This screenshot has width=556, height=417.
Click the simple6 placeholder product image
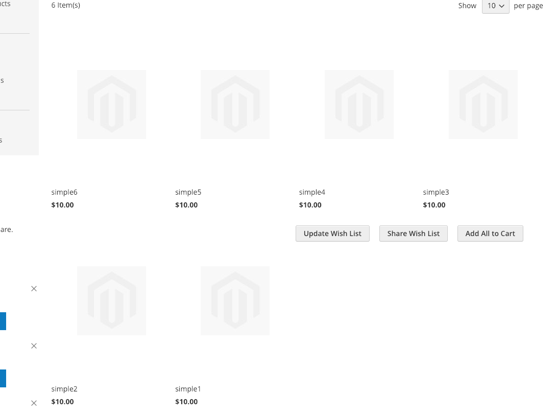(x=111, y=104)
